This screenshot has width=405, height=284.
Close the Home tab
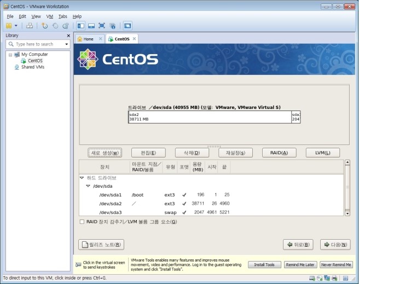(101, 39)
